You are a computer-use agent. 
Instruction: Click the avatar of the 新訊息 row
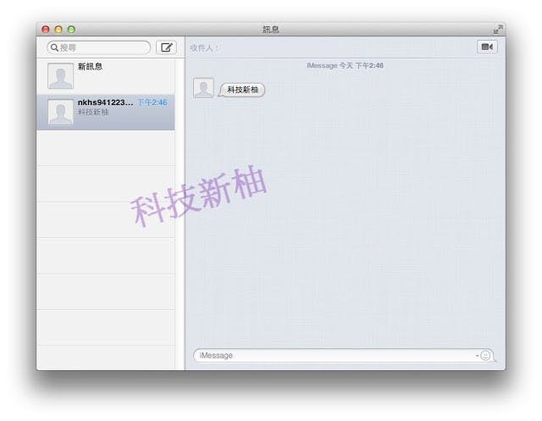tap(60, 75)
